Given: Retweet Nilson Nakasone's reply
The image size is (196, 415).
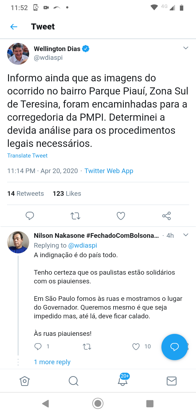Looking at the screenshot, I should [87, 346].
